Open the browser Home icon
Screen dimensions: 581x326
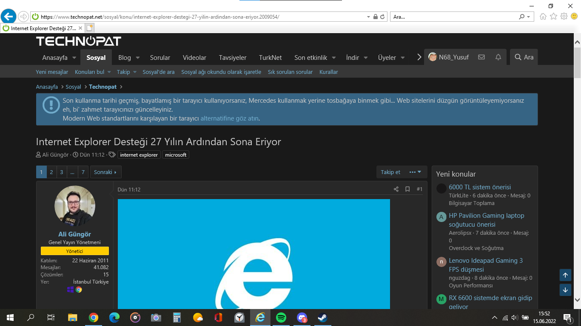pyautogui.click(x=543, y=17)
